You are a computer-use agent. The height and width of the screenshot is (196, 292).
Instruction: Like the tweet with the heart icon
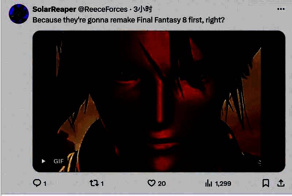coord(151,183)
